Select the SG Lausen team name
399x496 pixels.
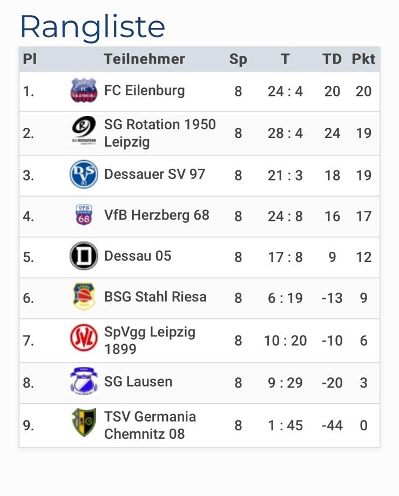click(x=138, y=382)
